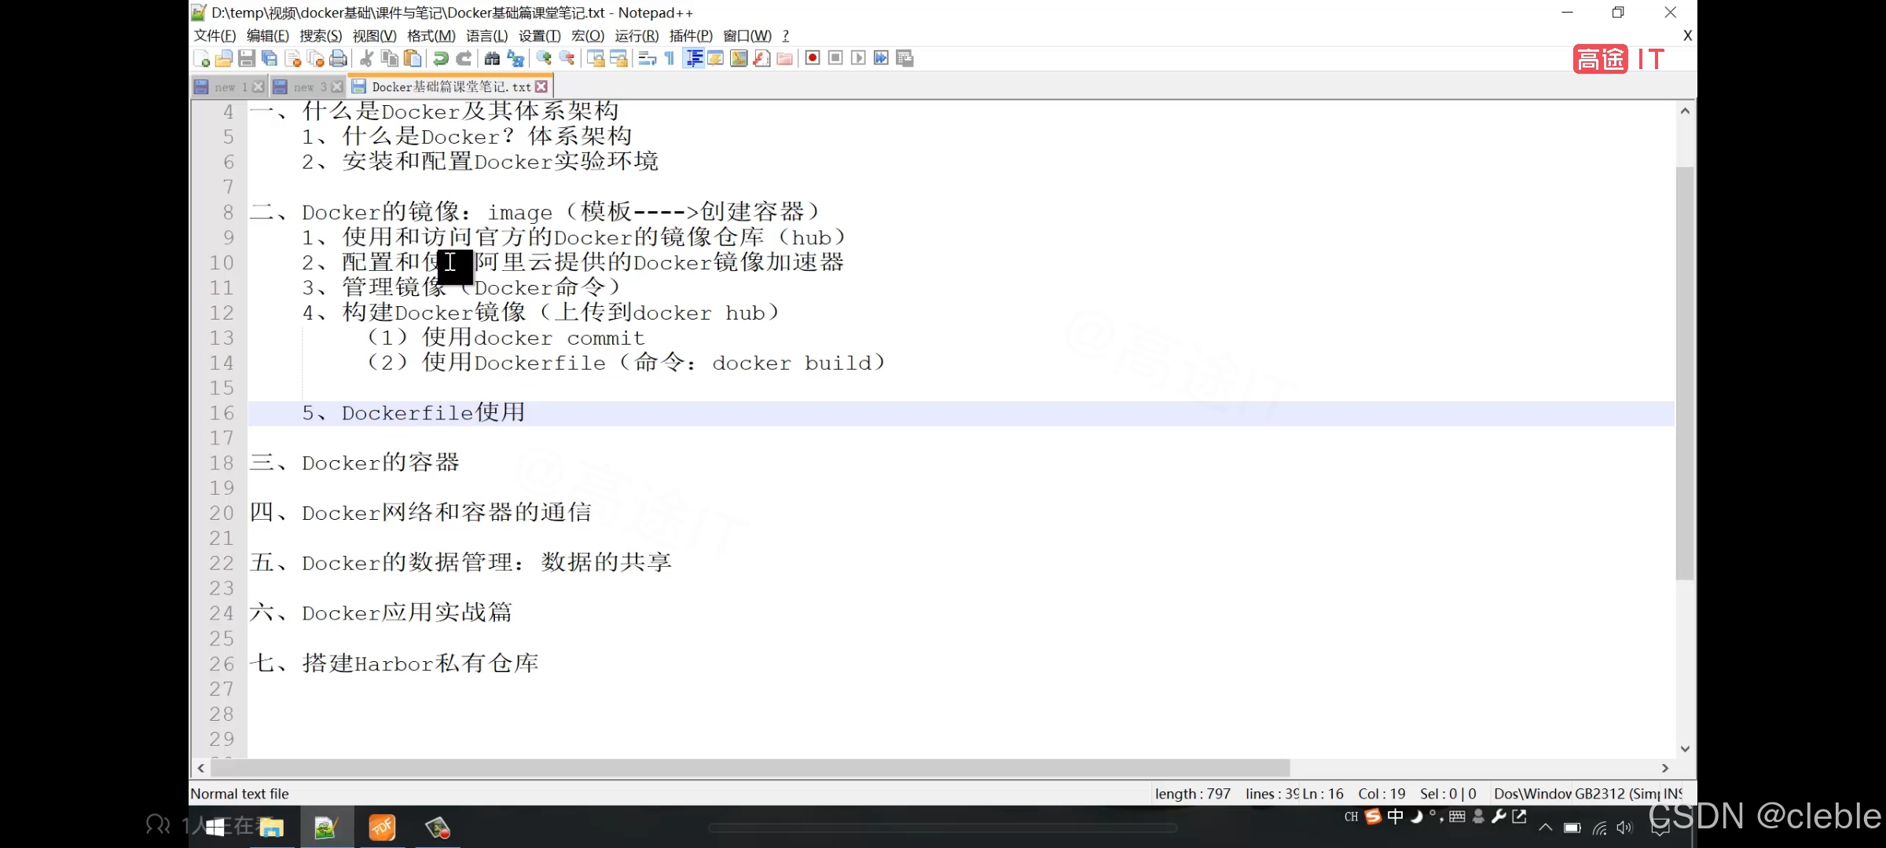Click the Zoom In magnifier icon
This screenshot has height=848, width=1886.
[544, 58]
